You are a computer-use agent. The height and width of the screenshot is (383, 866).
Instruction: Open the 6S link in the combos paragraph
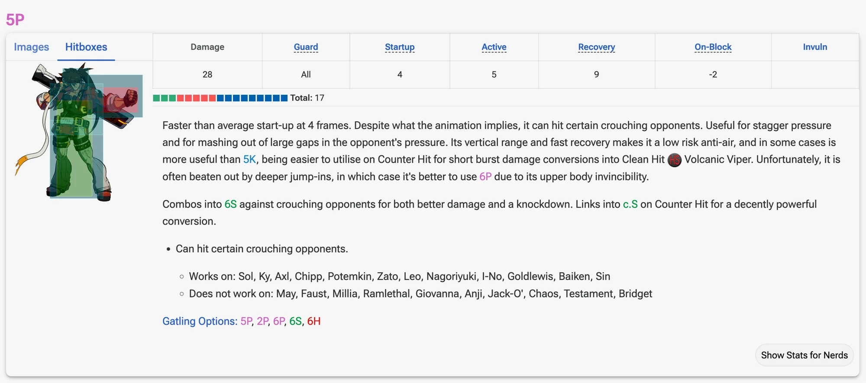pyautogui.click(x=230, y=204)
